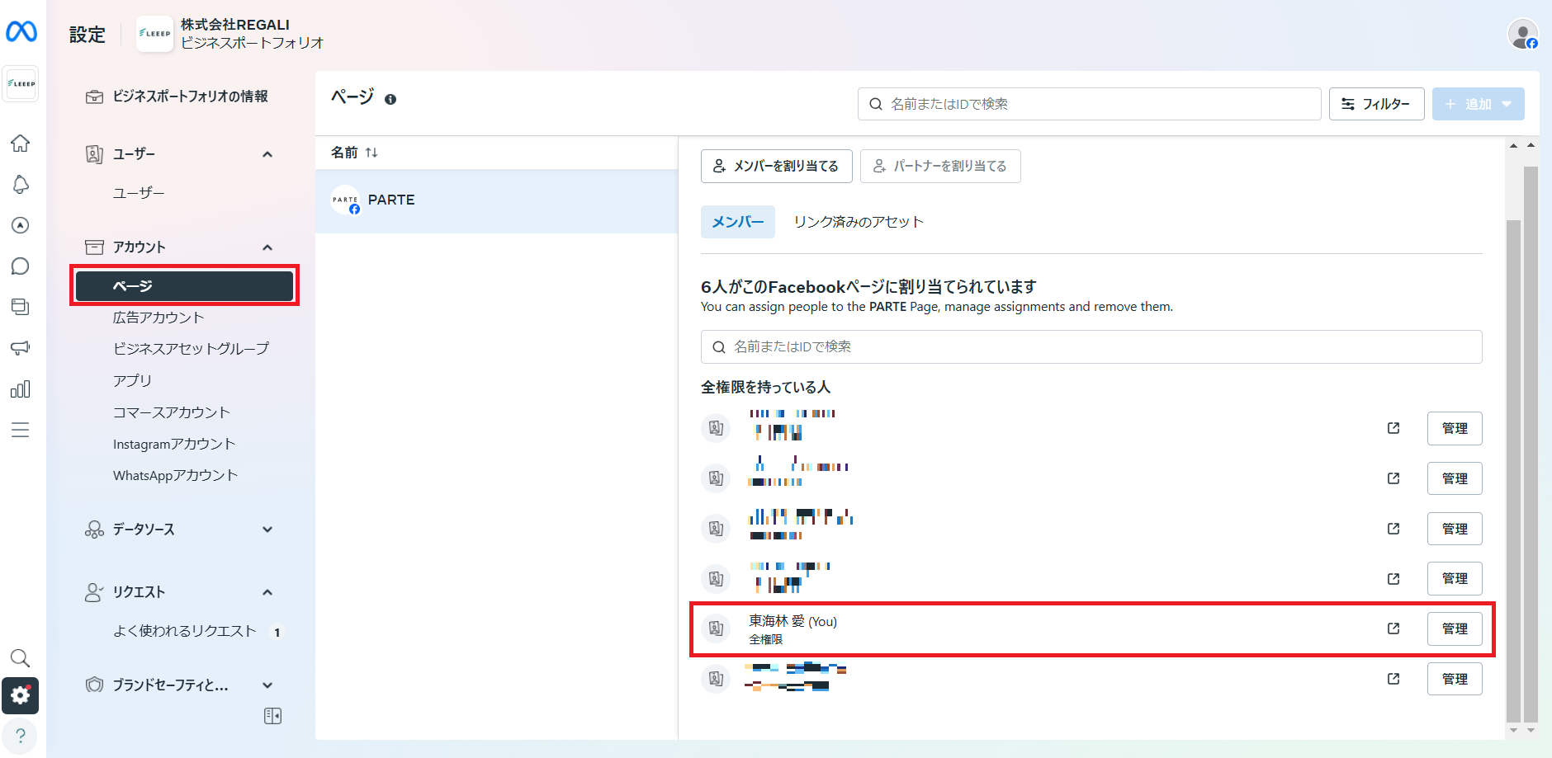Click パートナーを割り当てる button
Screen dimensions: 1552x758
point(940,166)
